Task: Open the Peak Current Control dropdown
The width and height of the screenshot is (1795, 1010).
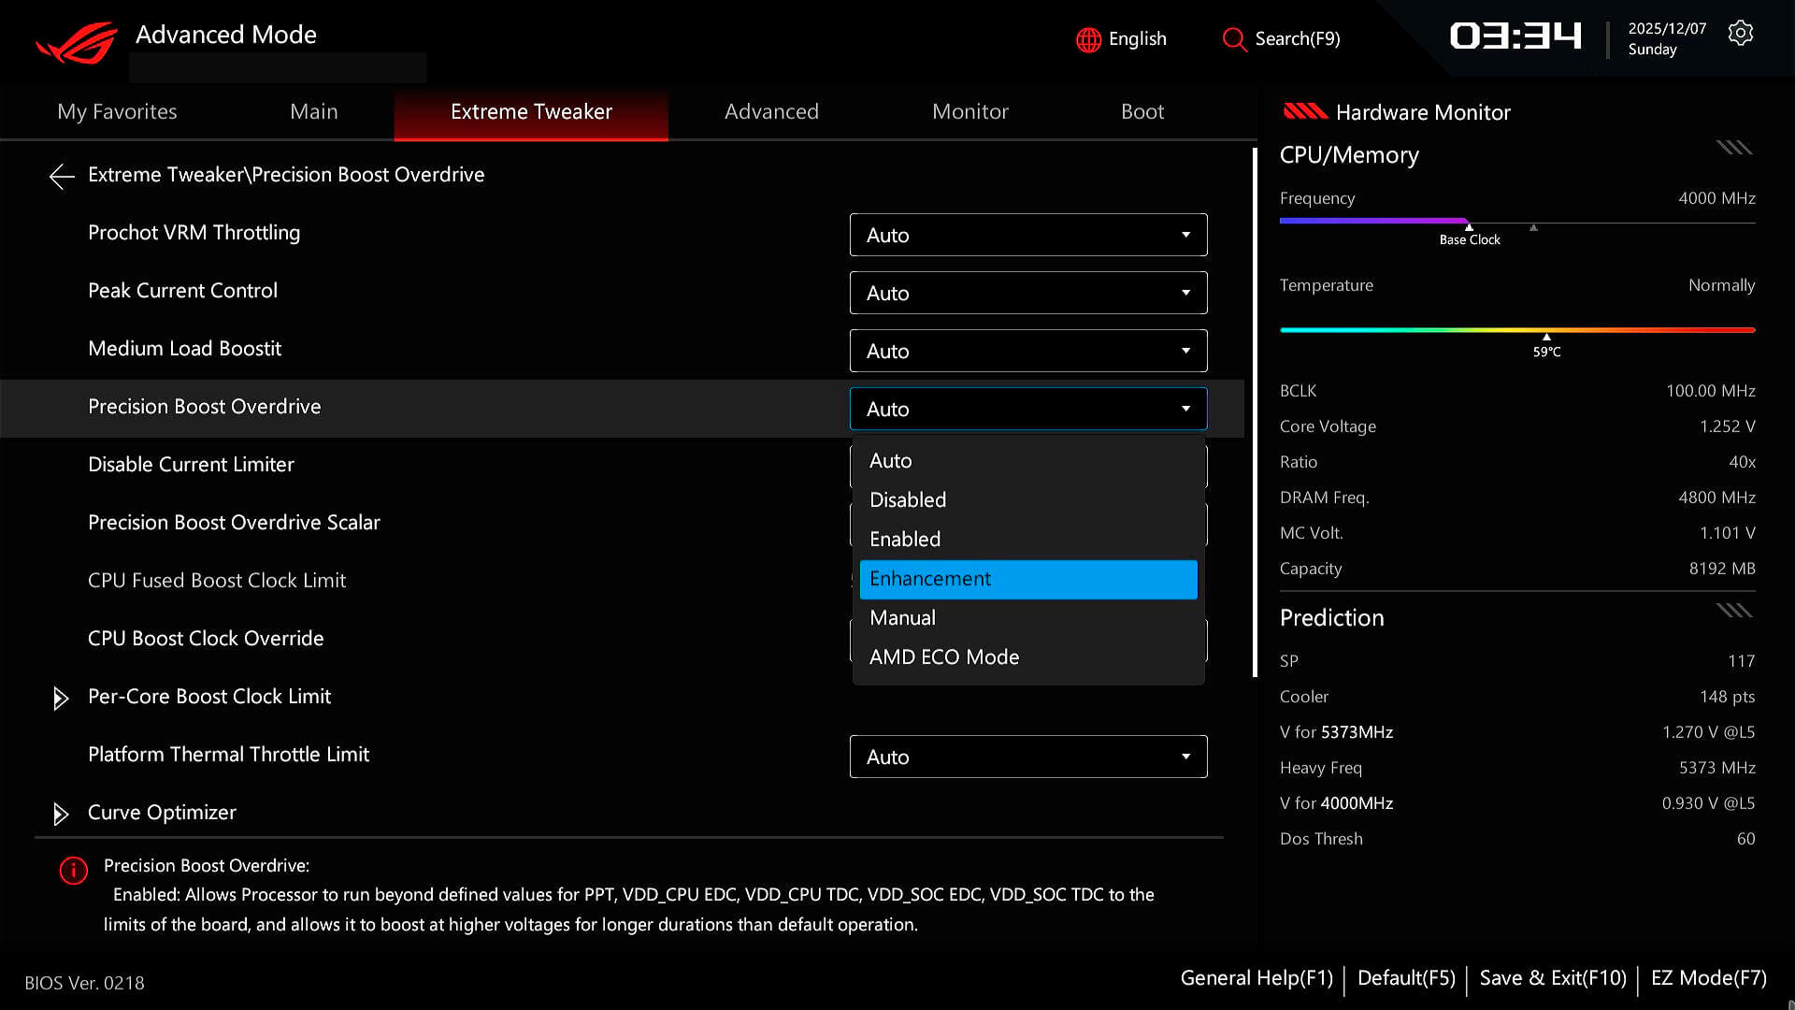Action: click(1027, 293)
